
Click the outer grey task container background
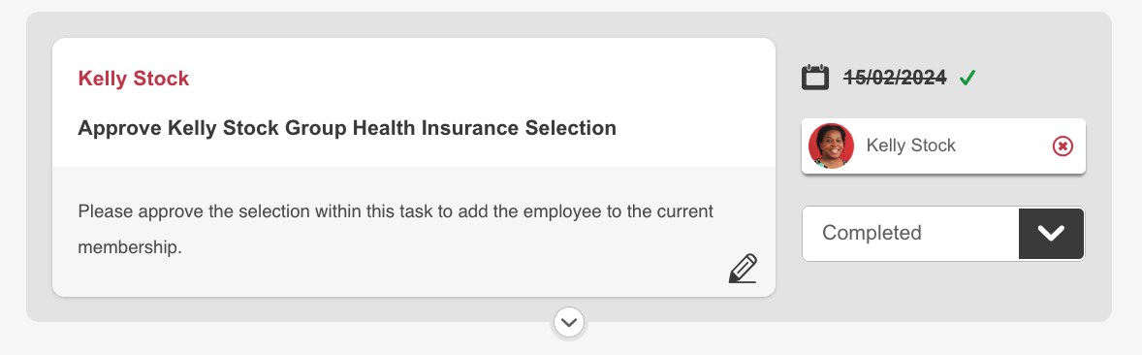click(944, 292)
